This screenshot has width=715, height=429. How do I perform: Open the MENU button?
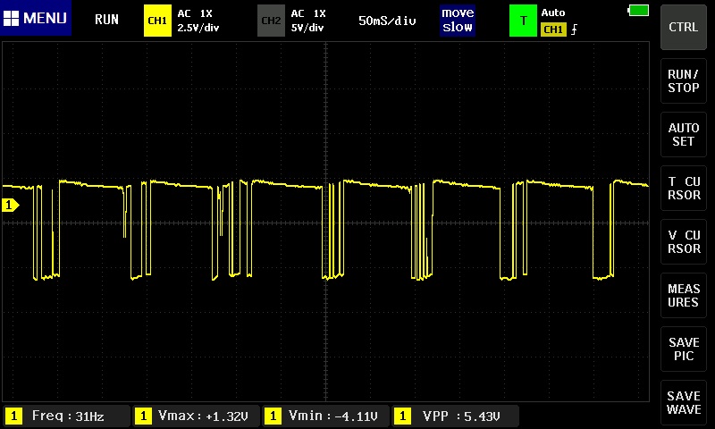[36, 18]
